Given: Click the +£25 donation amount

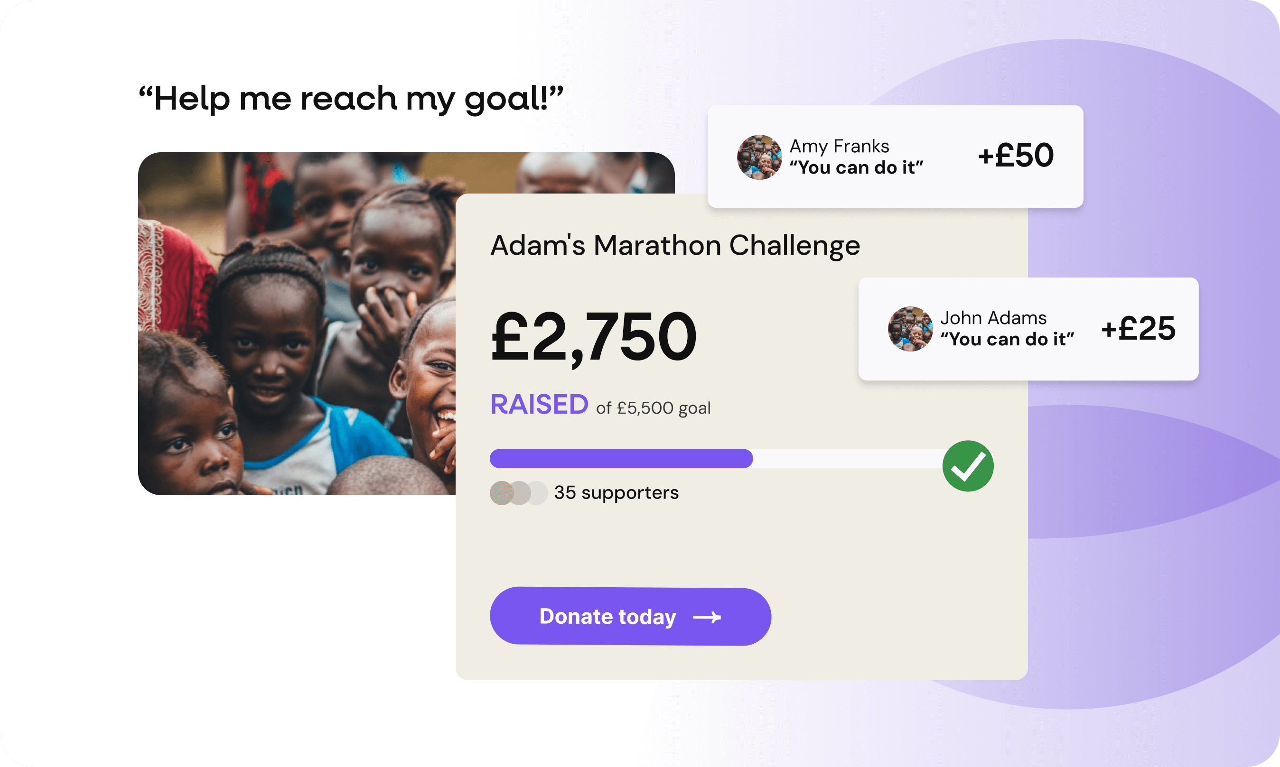Looking at the screenshot, I should (x=1139, y=328).
